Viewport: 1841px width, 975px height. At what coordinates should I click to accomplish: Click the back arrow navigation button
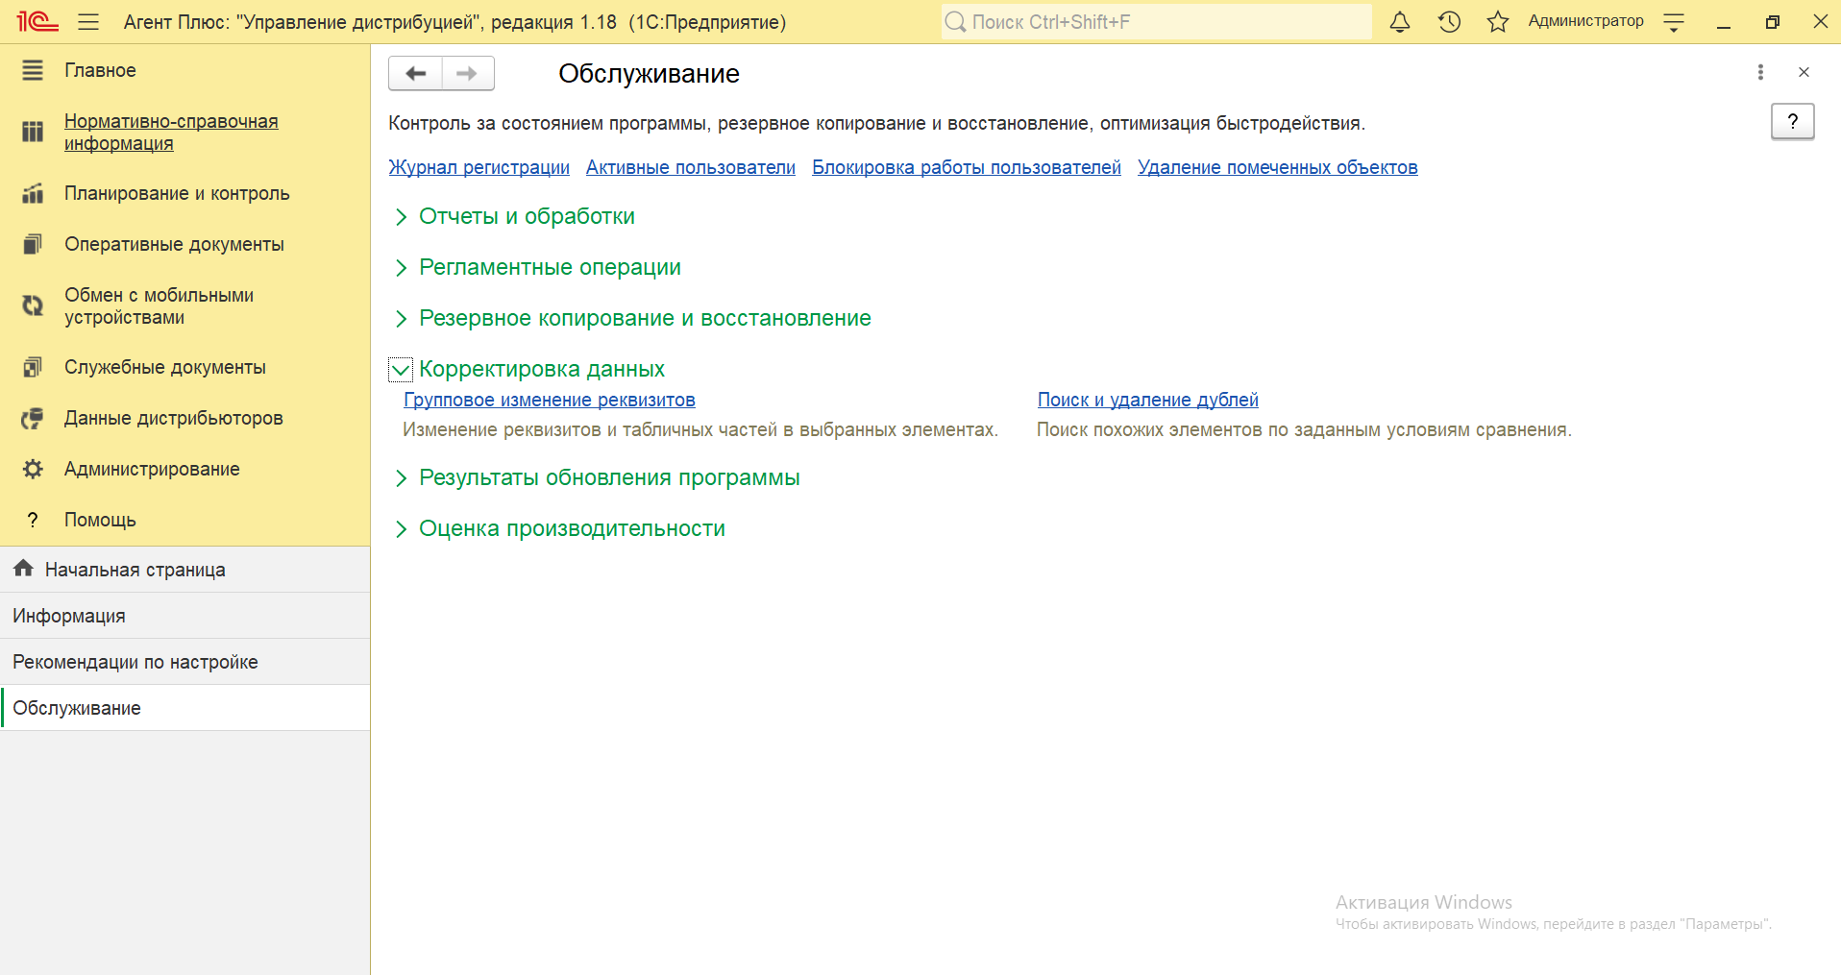(x=415, y=73)
